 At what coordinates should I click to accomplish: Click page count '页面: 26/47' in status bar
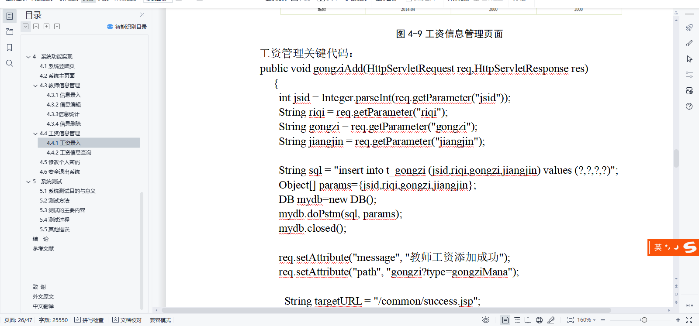[18, 320]
